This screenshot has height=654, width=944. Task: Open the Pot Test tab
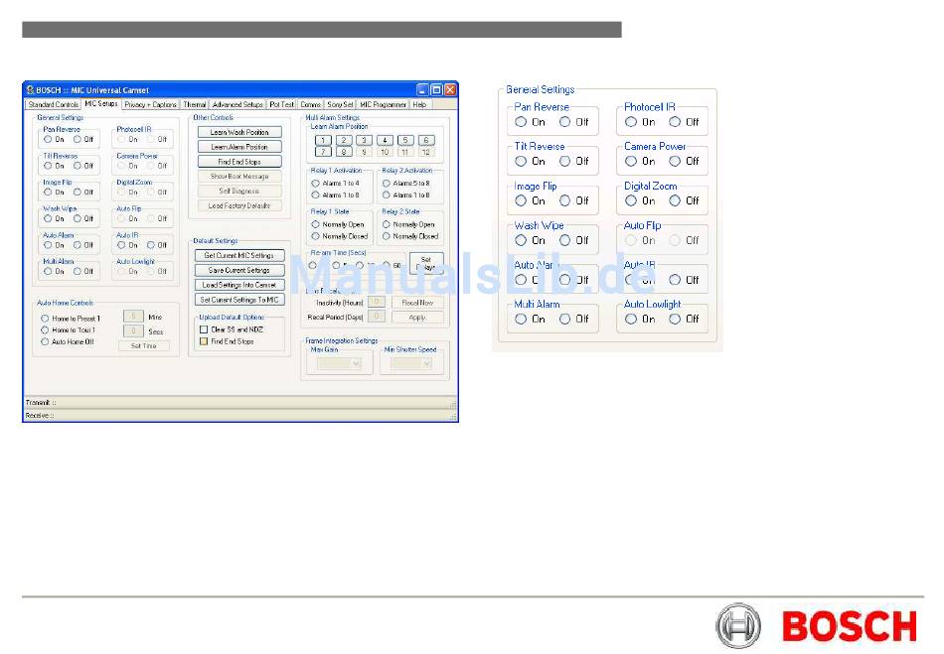click(x=282, y=104)
